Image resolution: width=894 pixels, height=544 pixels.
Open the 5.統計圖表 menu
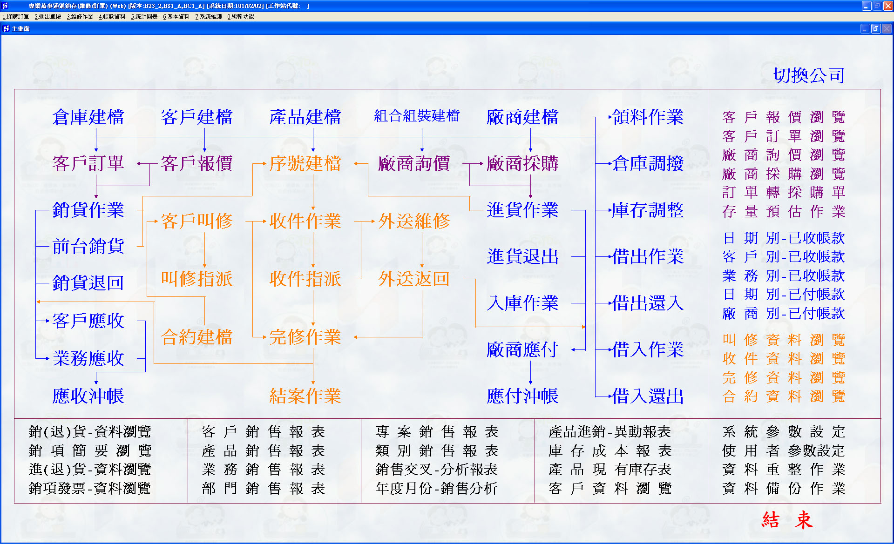coord(144,17)
